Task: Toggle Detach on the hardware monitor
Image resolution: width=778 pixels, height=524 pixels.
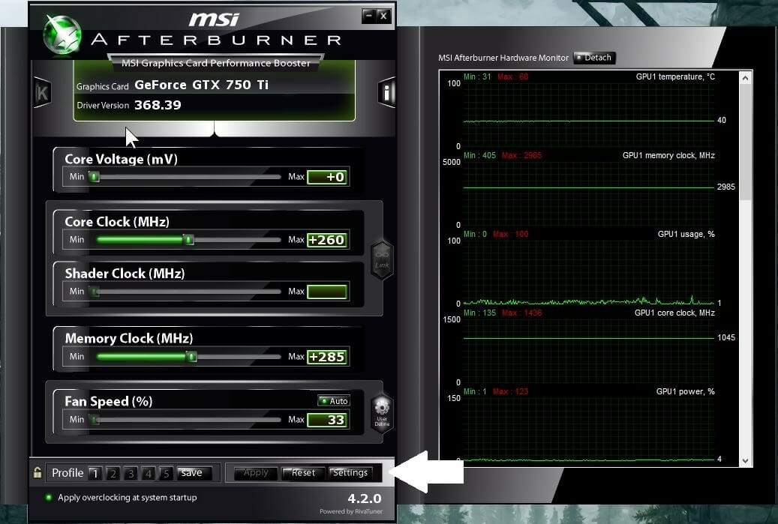Action: [x=593, y=58]
